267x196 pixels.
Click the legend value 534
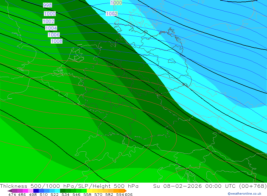66,194
